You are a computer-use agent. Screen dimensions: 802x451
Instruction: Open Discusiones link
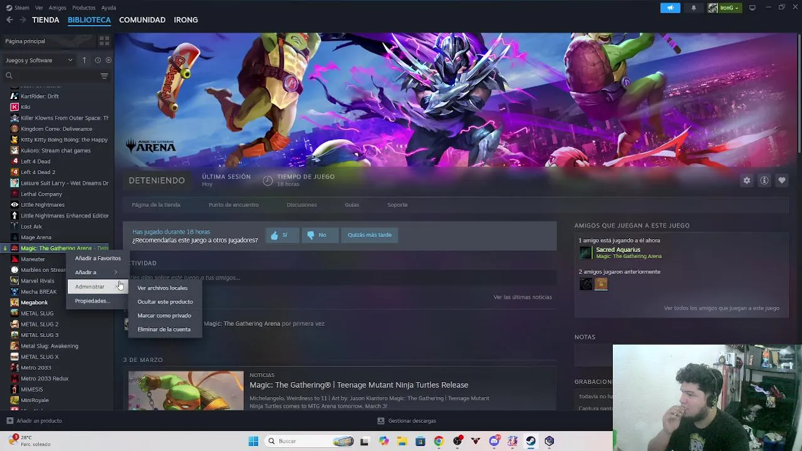click(x=301, y=205)
